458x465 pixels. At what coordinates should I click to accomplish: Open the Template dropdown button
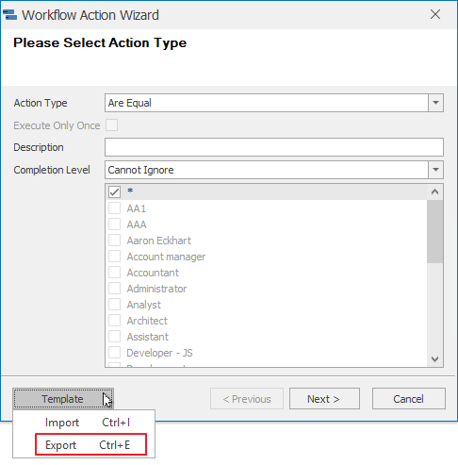coord(63,399)
